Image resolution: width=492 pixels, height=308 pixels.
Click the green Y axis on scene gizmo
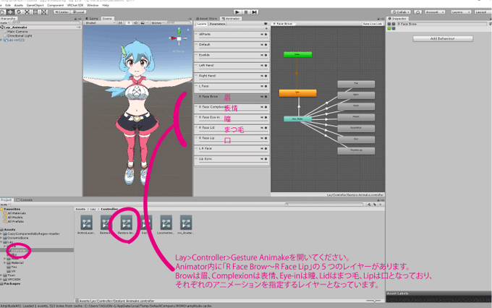click(179, 32)
